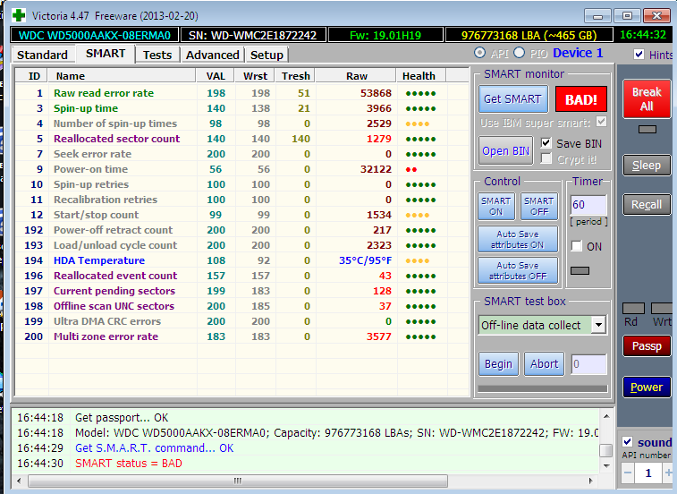The width and height of the screenshot is (677, 494).
Task: Switch to the Standard tab
Action: pyautogui.click(x=42, y=55)
